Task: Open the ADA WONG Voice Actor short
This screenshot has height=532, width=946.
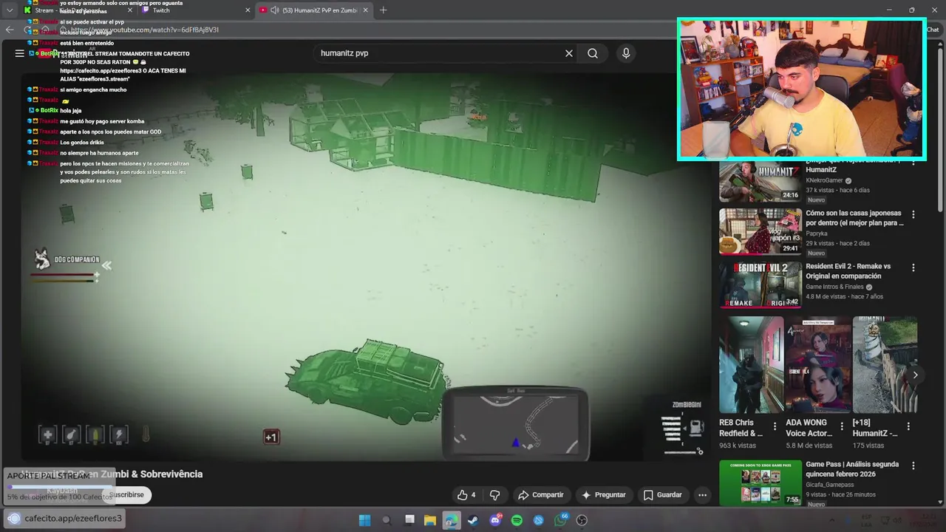Action: click(818, 365)
